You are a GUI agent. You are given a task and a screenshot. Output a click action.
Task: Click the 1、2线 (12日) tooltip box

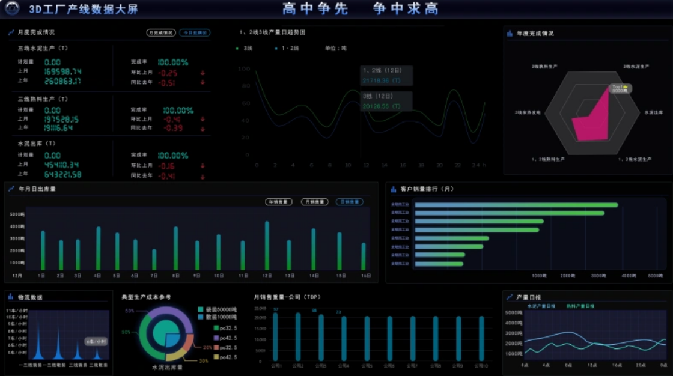tap(386, 76)
